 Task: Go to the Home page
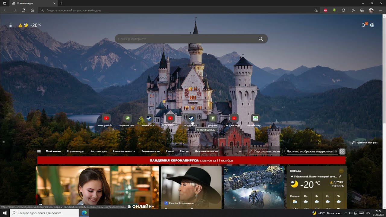[32, 10]
